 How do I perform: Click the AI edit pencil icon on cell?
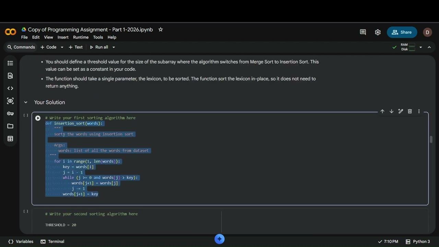click(401, 111)
